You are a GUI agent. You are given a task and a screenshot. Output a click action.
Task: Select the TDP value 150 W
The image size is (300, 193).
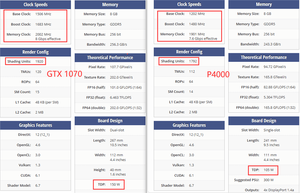[115, 184]
